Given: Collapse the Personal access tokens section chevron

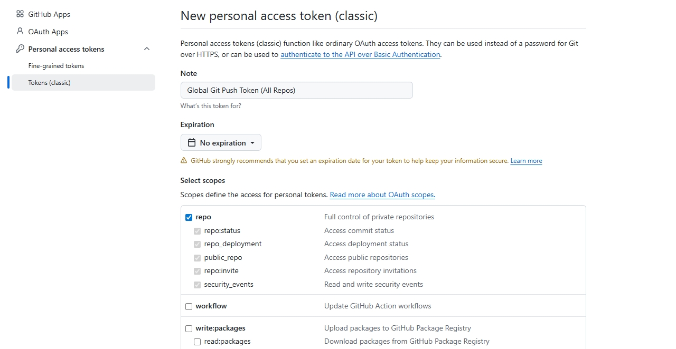Looking at the screenshot, I should [147, 49].
